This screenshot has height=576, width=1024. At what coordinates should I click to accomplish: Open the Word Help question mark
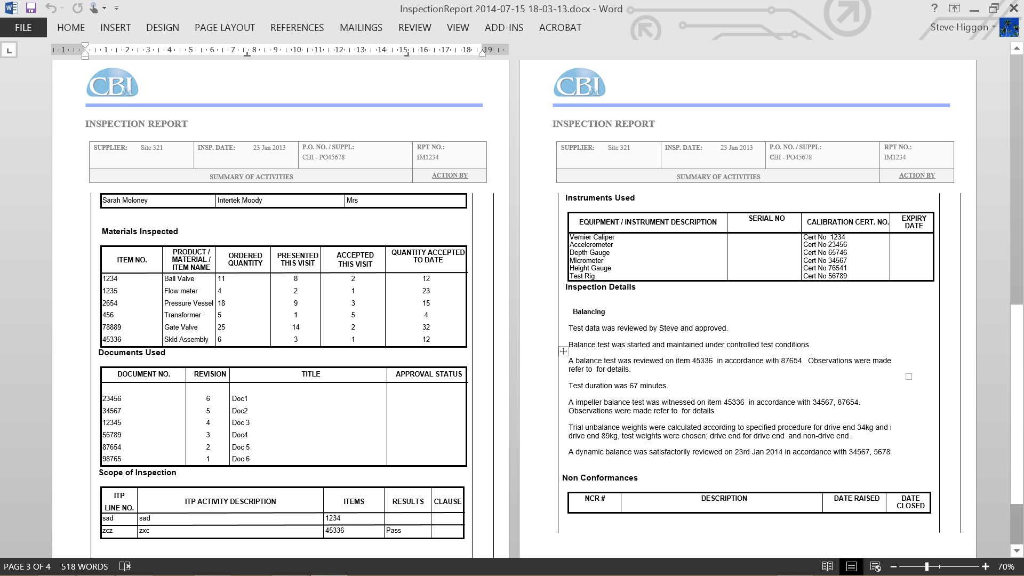pos(934,8)
